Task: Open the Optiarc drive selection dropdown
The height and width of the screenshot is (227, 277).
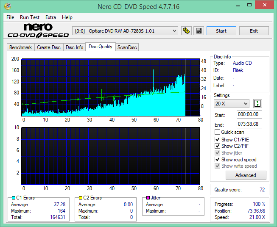Action: click(x=125, y=31)
